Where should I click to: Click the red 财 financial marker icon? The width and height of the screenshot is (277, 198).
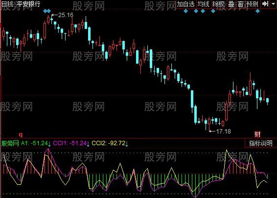257,134
